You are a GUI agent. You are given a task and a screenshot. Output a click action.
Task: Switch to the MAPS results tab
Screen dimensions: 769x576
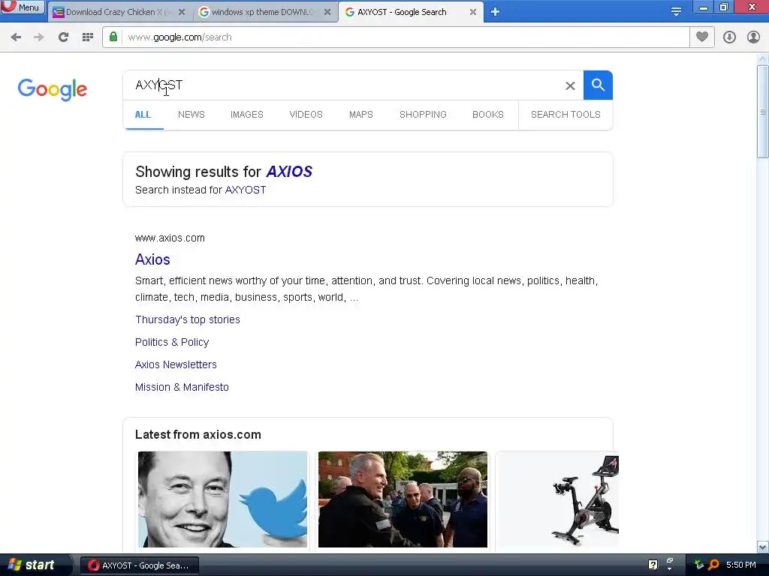361,115
